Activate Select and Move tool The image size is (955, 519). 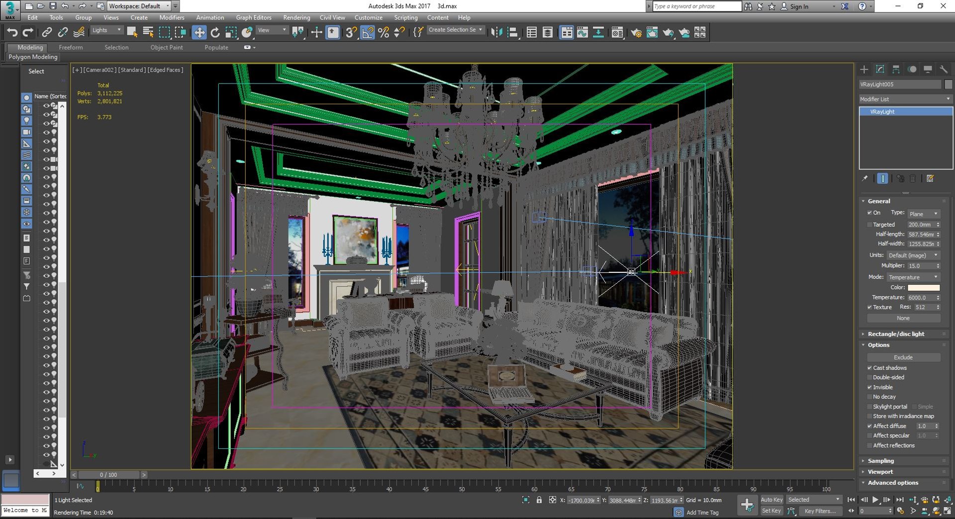click(x=199, y=33)
